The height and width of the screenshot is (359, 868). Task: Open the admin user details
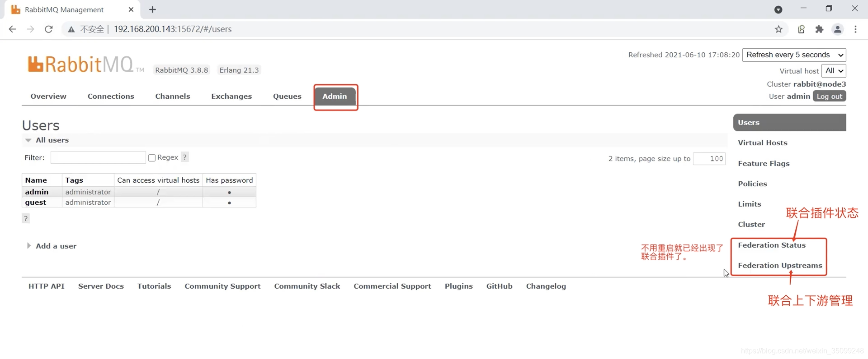(37, 192)
